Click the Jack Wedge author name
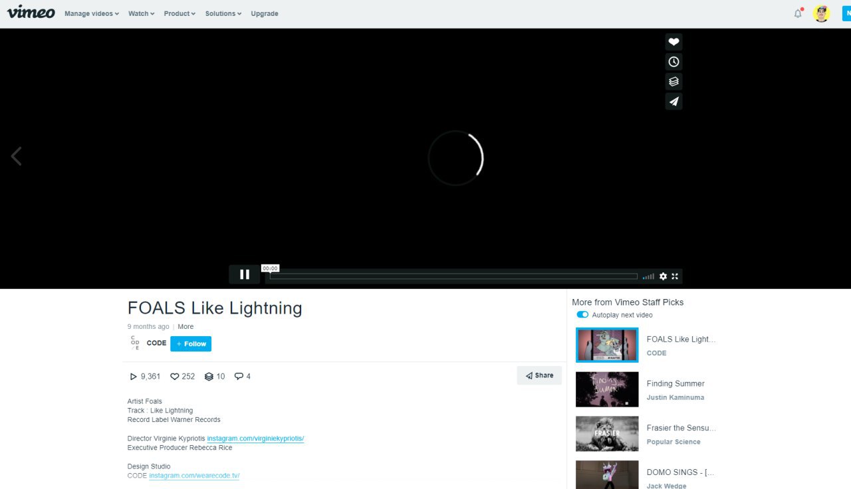Viewport: 851px width, 489px height. tap(667, 486)
